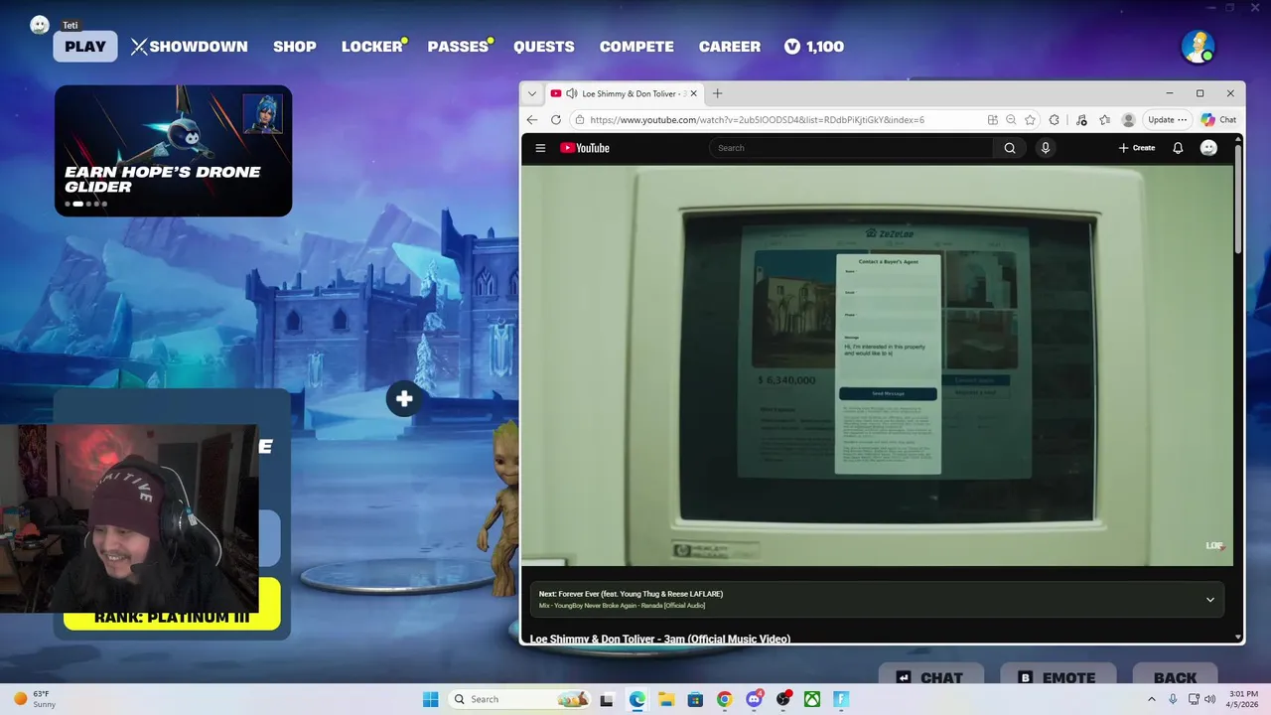Open the YouTube account avatar menu

1208,148
